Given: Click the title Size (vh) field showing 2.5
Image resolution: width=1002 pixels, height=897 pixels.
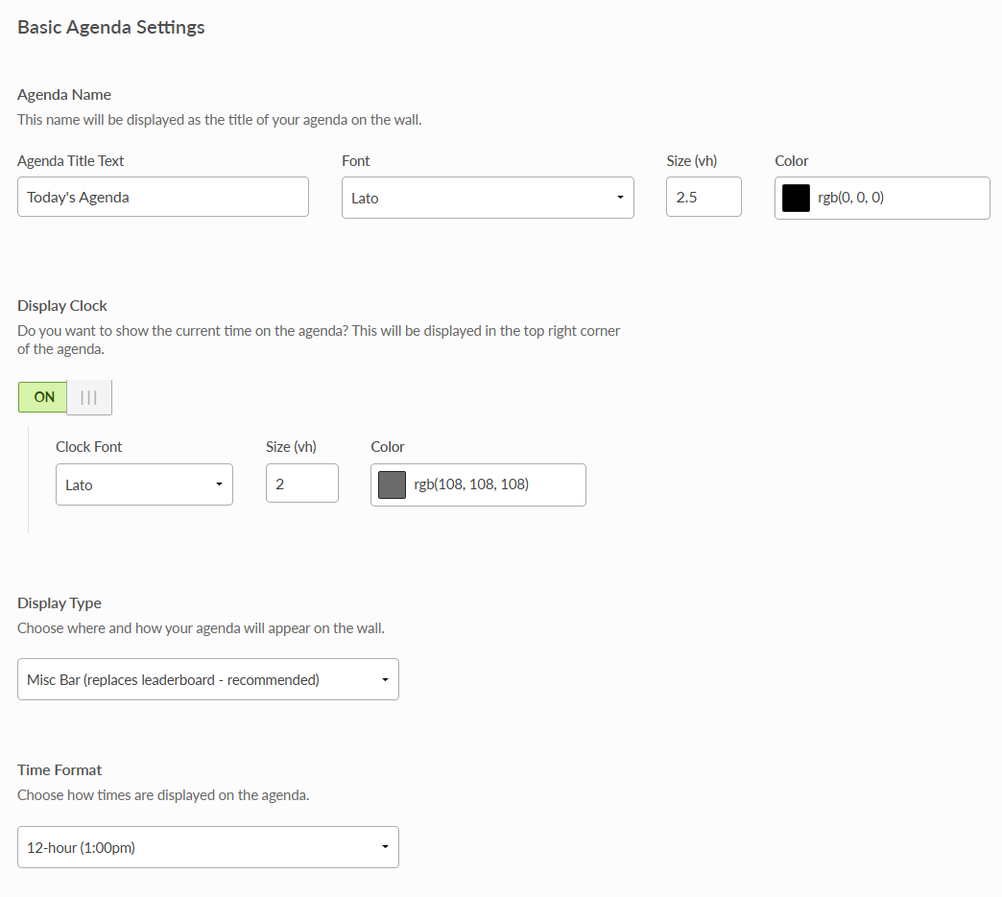Looking at the screenshot, I should pyautogui.click(x=704, y=197).
